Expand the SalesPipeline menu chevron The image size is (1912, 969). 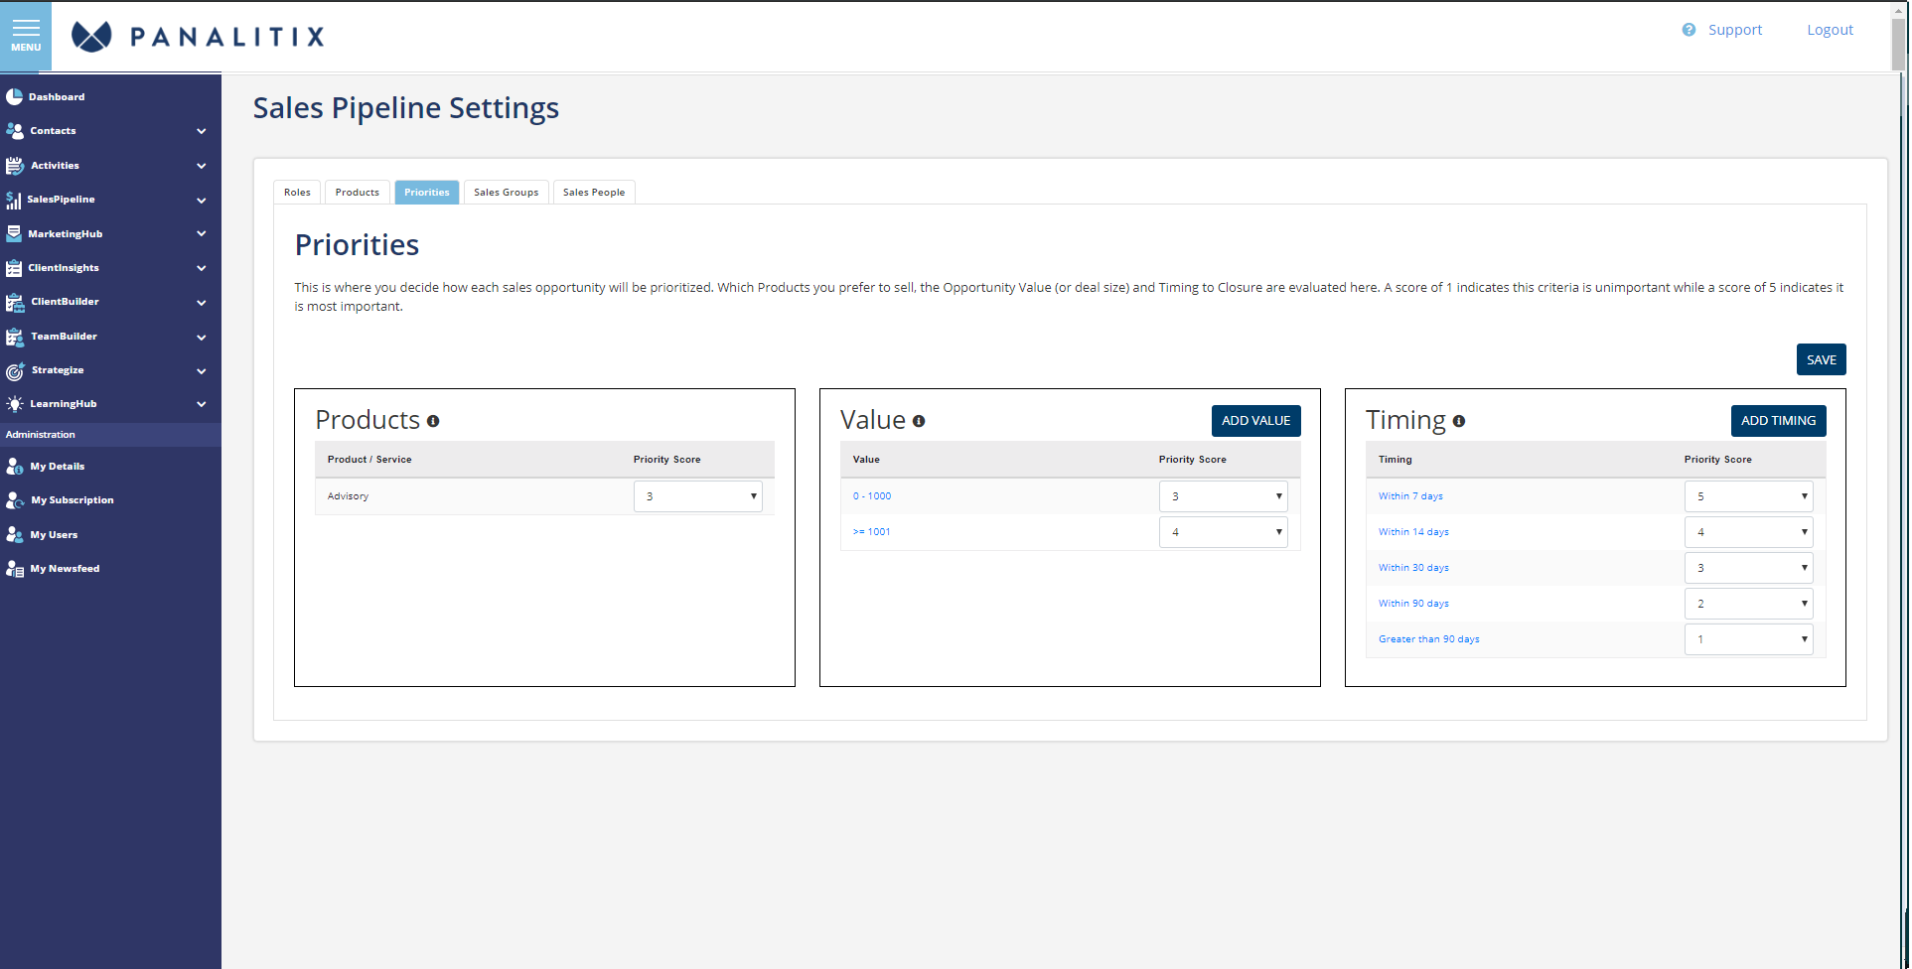[x=202, y=201]
